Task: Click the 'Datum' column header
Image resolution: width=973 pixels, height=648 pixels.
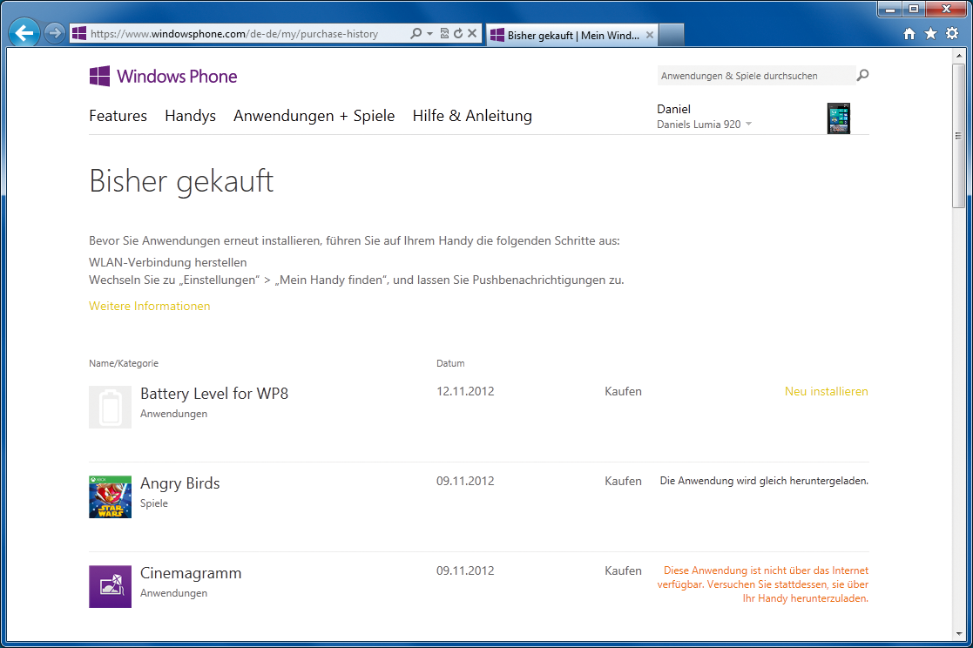Action: 450,364
